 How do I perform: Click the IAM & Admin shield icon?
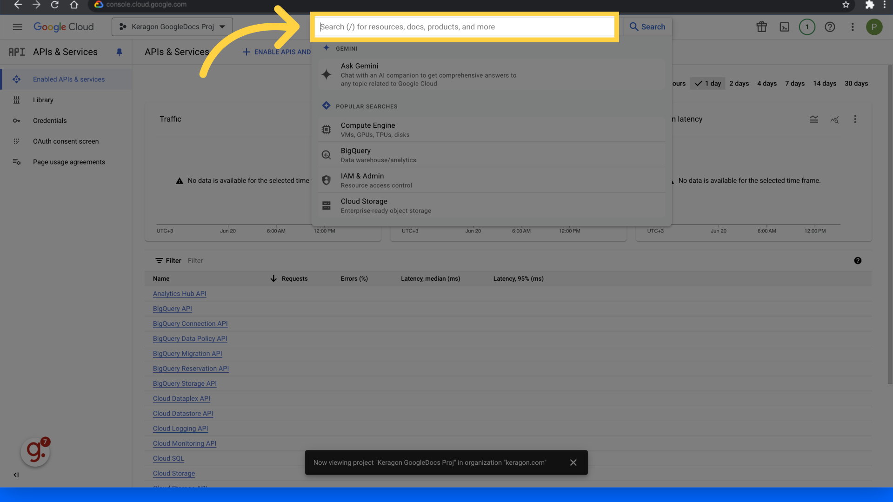327,180
